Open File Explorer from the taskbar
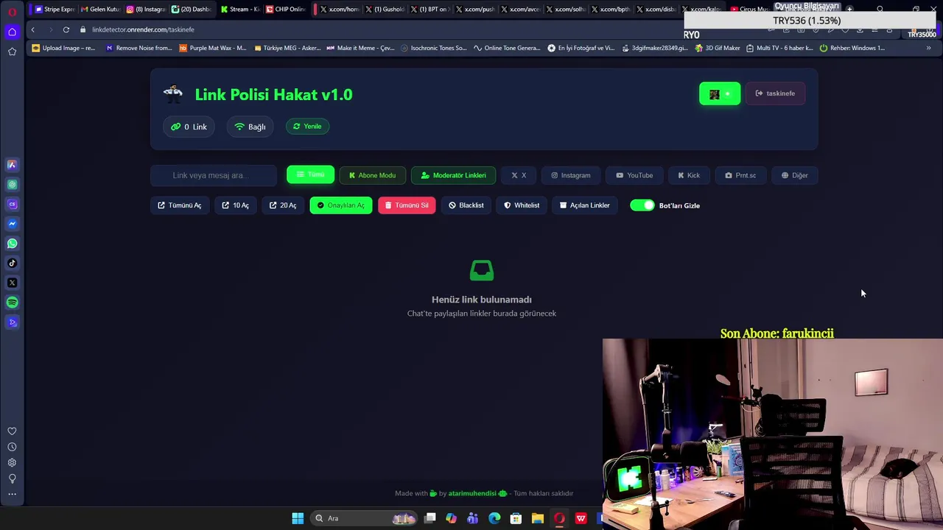Viewport: 943px width, 530px height. [x=538, y=518]
